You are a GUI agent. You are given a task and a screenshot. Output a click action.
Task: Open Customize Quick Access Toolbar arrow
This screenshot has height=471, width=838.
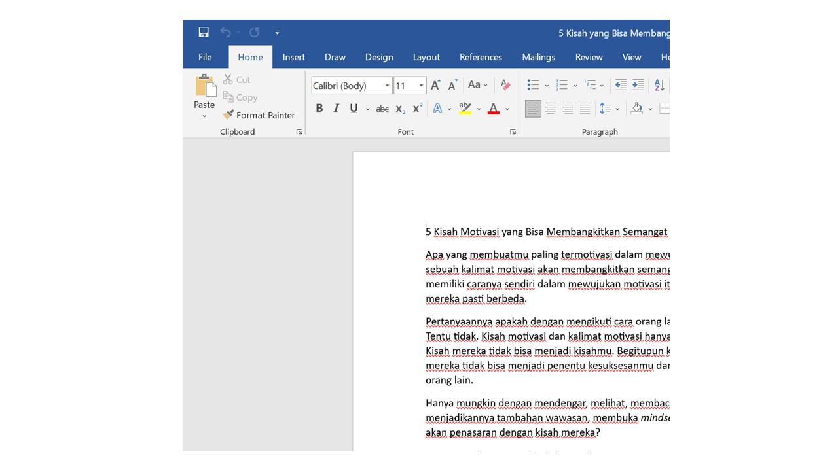coord(277,32)
